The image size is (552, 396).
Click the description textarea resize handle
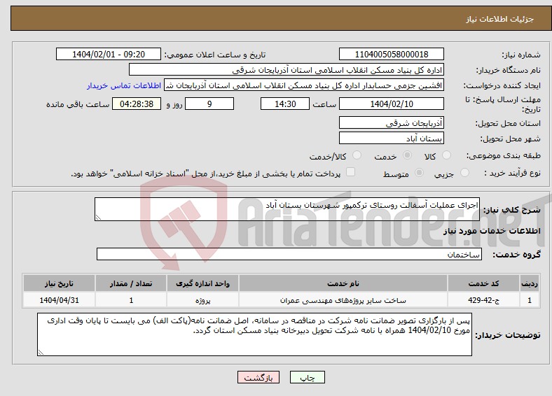click(98, 218)
